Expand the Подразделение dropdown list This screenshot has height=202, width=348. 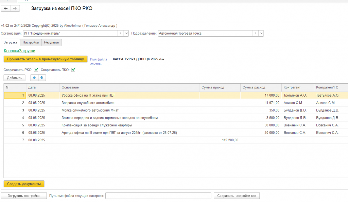255,33
